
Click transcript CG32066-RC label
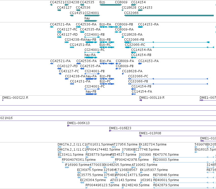pyautogui.click(x=135, y=45)
